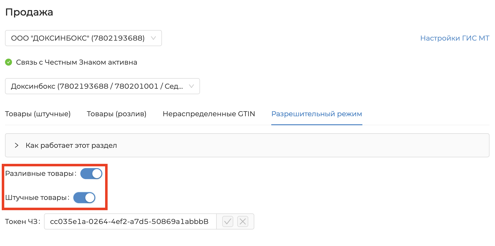Click the Продажа page heading

point(29,12)
